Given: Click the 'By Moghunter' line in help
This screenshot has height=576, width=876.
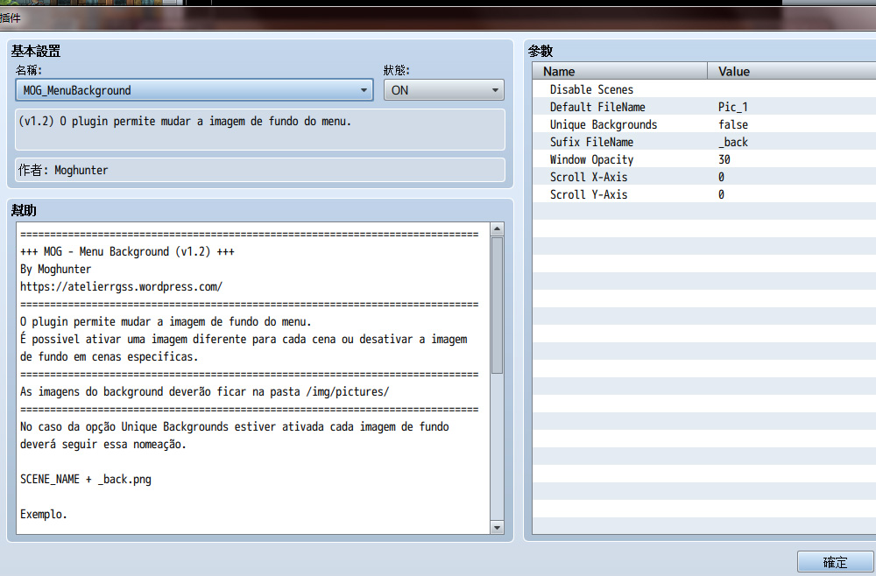Looking at the screenshot, I should tap(55, 269).
